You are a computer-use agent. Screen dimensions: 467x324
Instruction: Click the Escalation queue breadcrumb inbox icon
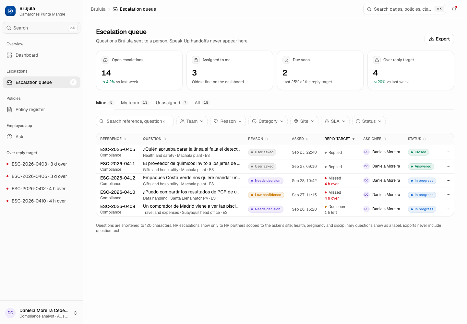(x=115, y=9)
